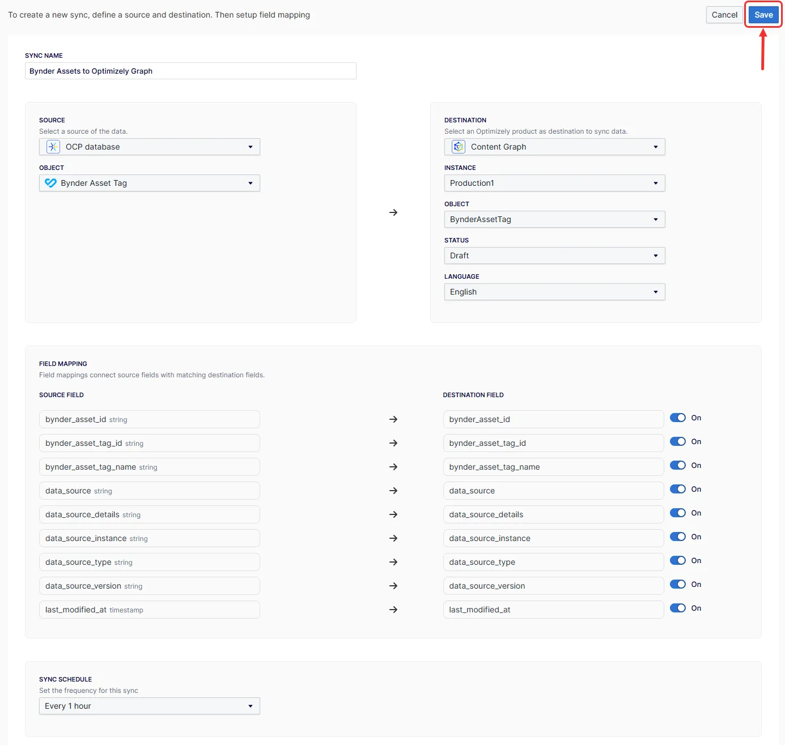Edit the Sync Name input field
Viewport: 785px width, 745px height.
pyautogui.click(x=190, y=71)
